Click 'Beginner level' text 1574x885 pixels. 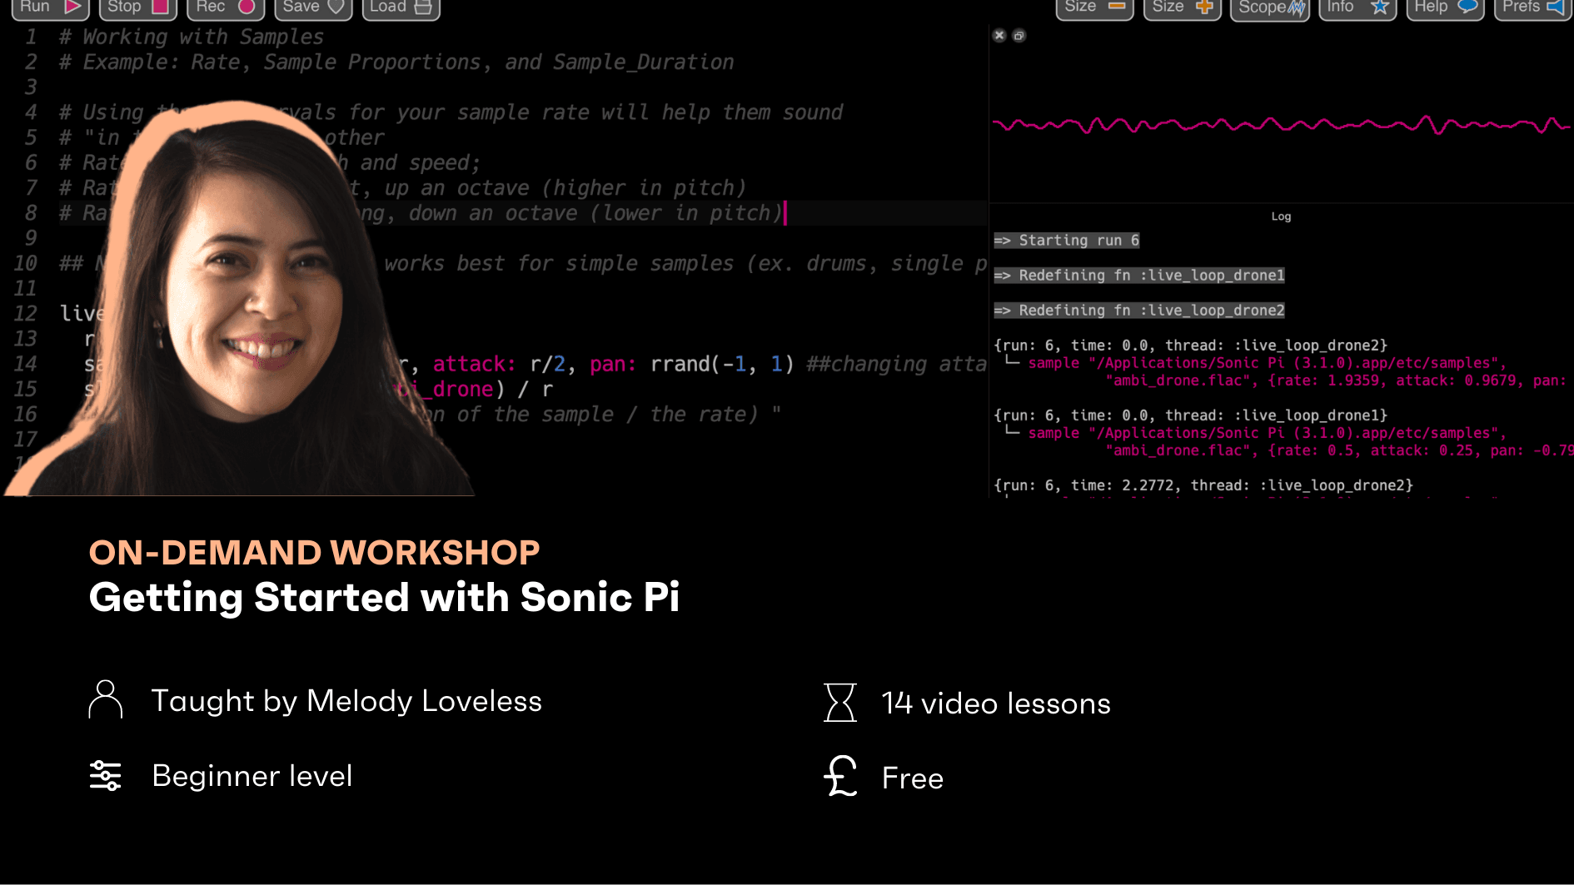(252, 776)
